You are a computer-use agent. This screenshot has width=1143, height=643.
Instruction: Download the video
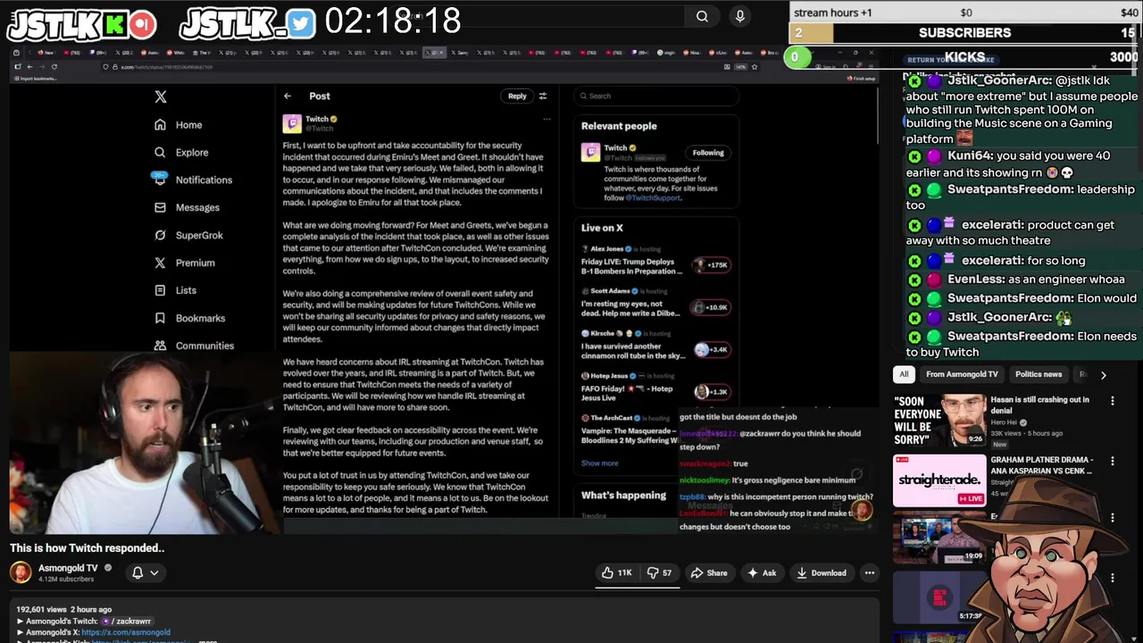click(x=821, y=572)
